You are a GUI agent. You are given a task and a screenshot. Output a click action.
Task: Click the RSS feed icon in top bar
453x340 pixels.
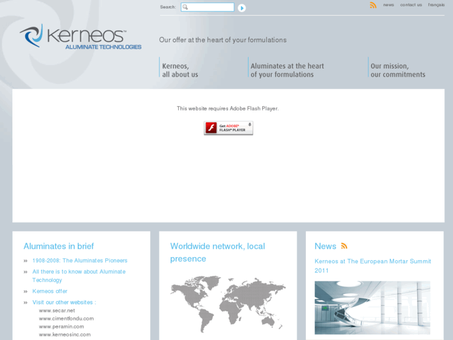(373, 5)
